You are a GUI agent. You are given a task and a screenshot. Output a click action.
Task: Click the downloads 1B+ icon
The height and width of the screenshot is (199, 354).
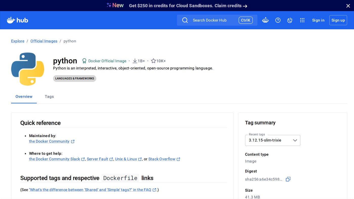pyautogui.click(x=139, y=61)
